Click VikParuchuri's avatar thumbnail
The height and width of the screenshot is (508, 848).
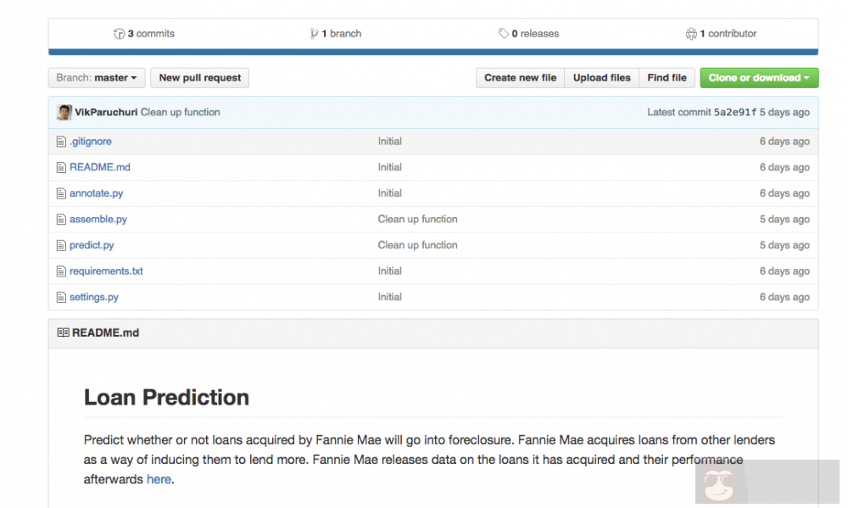pos(64,112)
